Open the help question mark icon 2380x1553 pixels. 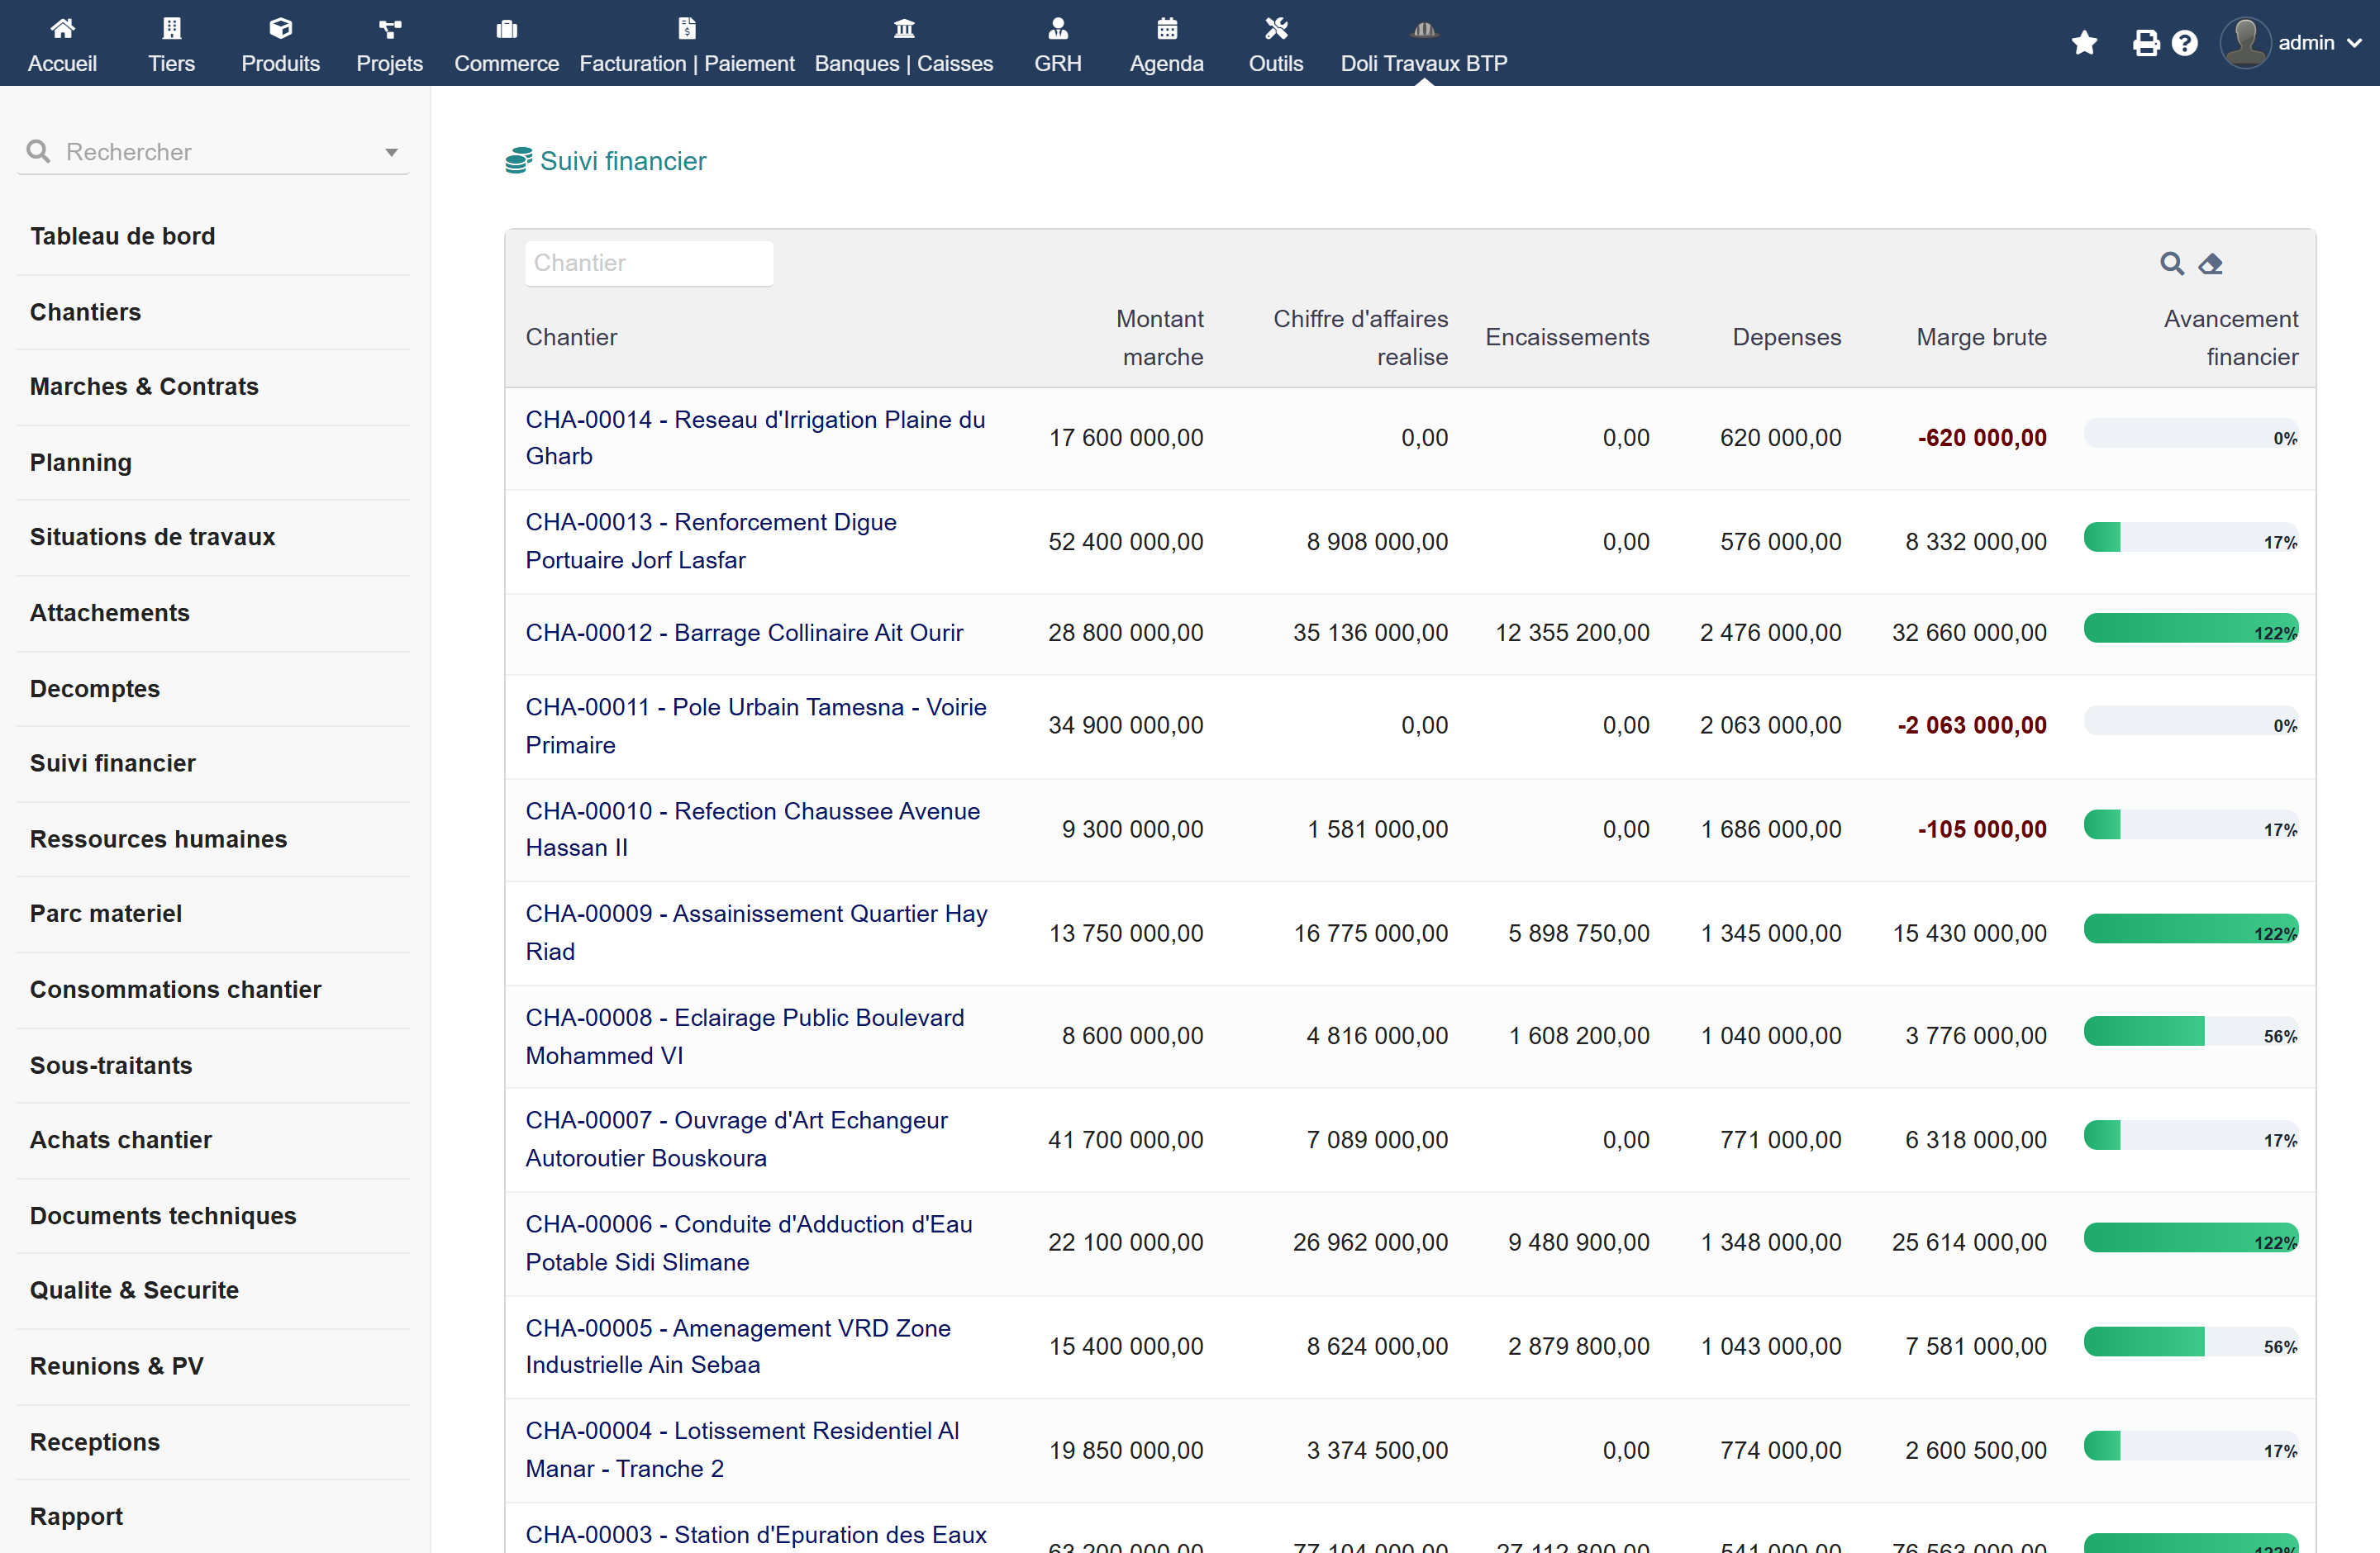[2185, 43]
